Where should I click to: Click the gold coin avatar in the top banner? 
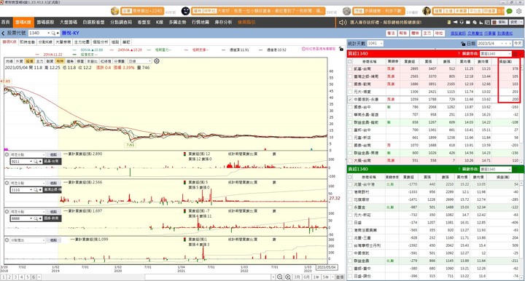click(x=115, y=11)
